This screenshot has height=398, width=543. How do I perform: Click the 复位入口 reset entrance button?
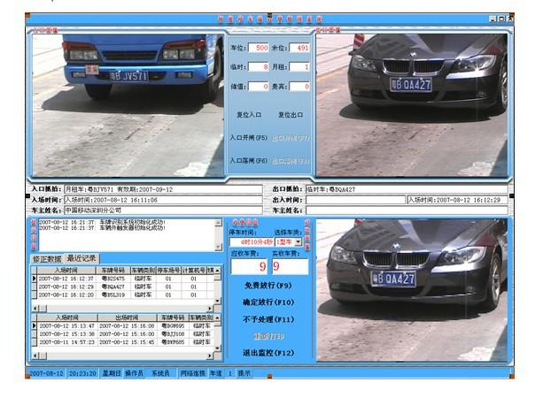(x=249, y=115)
